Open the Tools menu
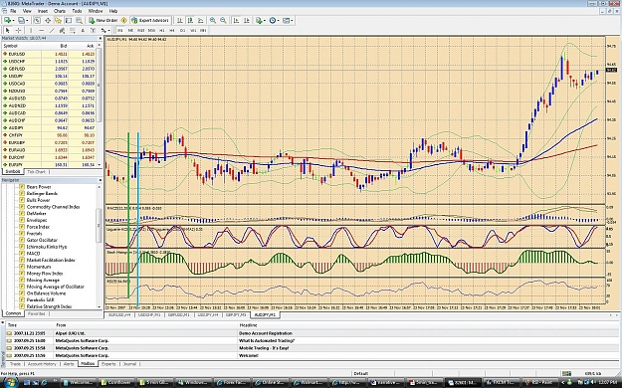Screen dimensions: 622x388 [77, 11]
